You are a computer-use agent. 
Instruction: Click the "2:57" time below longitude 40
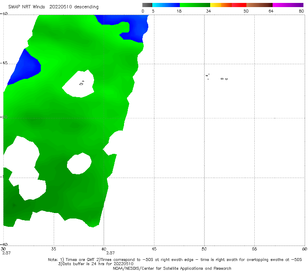point(110,253)
